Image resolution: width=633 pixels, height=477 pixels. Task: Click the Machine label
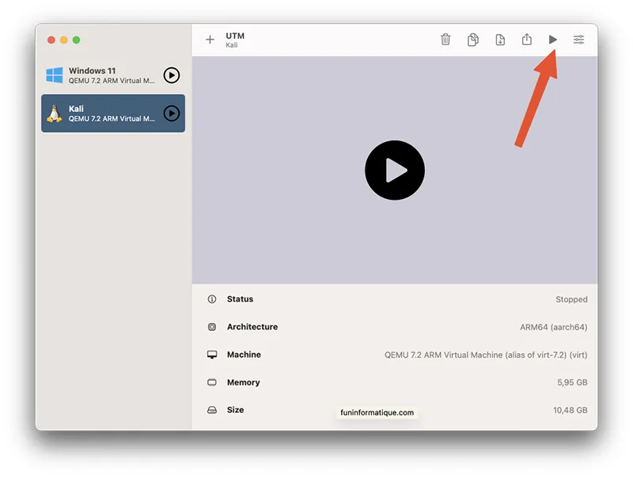tap(244, 355)
